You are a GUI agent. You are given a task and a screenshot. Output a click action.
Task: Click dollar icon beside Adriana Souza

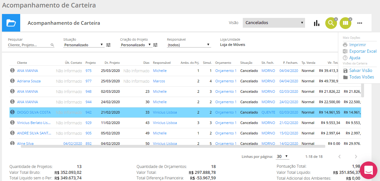click(x=12, y=81)
